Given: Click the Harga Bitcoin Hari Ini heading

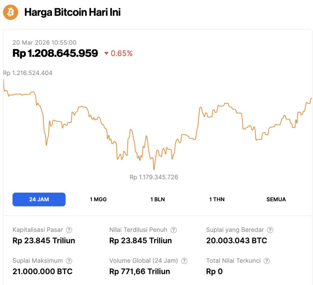Looking at the screenshot, I should click(x=72, y=12).
